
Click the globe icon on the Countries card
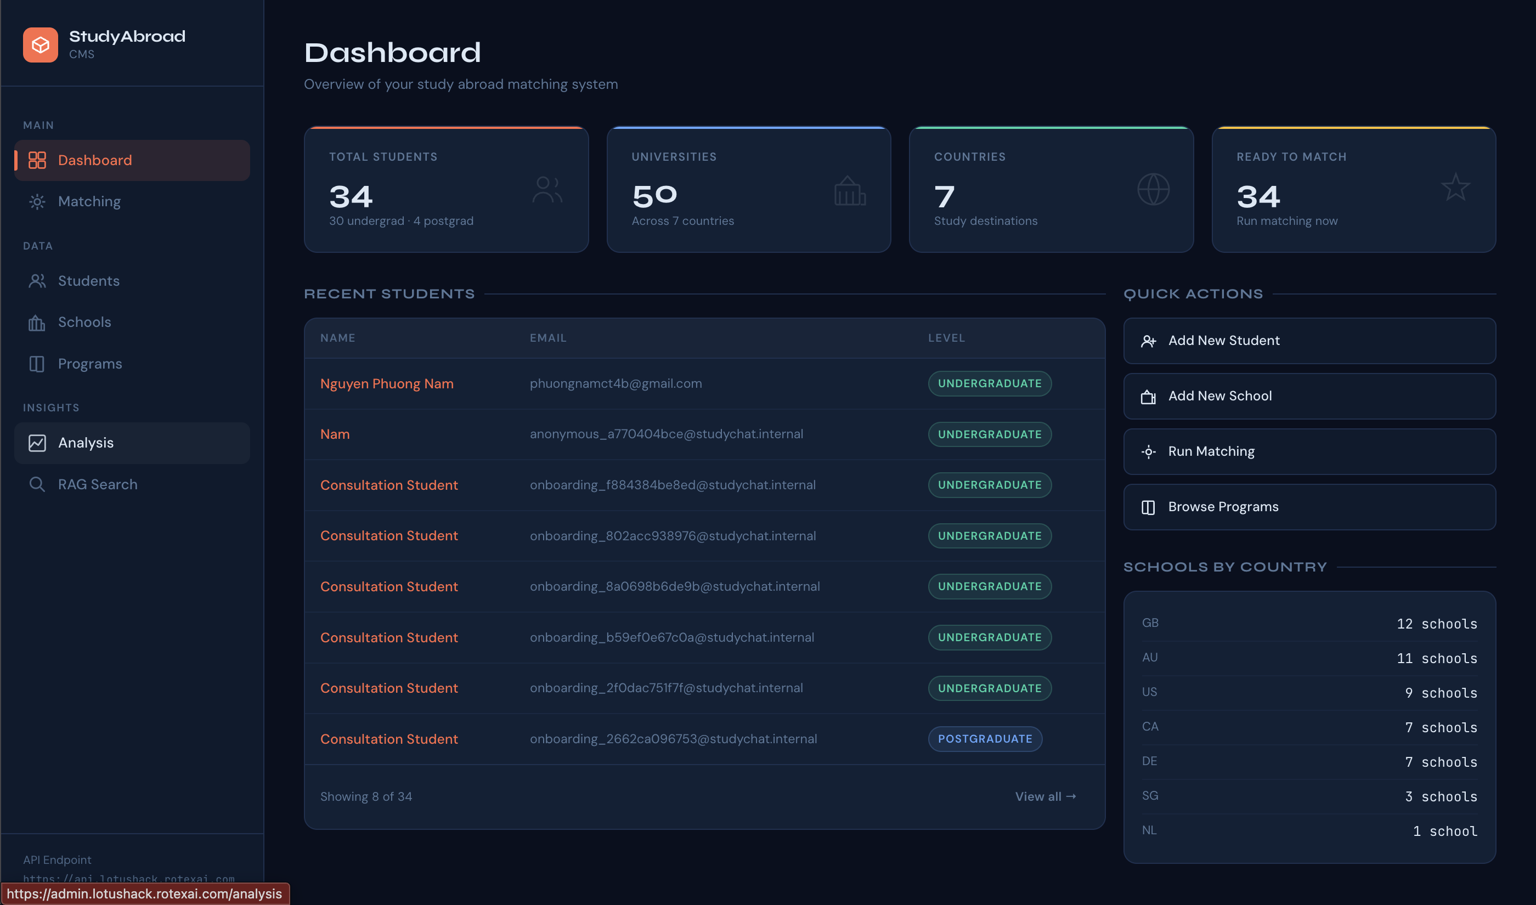click(x=1153, y=190)
